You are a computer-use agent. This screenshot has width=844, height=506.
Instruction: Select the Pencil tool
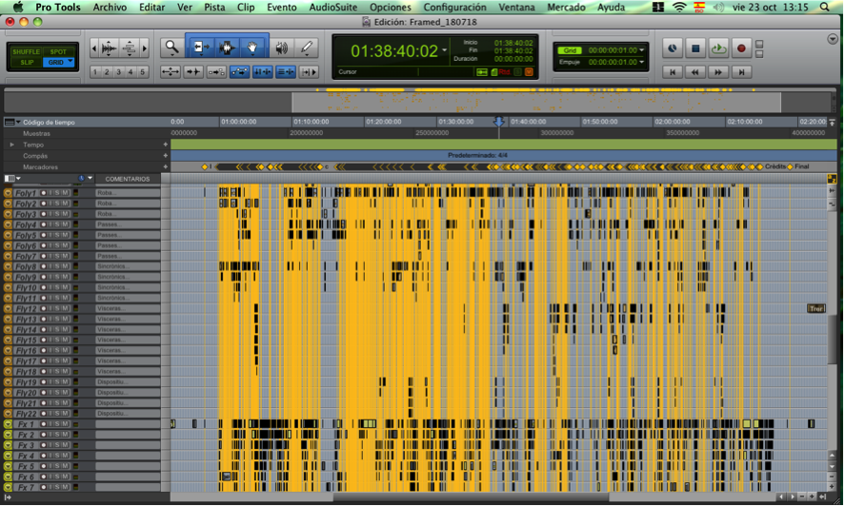(x=306, y=47)
